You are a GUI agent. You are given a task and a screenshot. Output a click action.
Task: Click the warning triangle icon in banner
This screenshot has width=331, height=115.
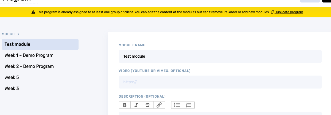point(33,12)
